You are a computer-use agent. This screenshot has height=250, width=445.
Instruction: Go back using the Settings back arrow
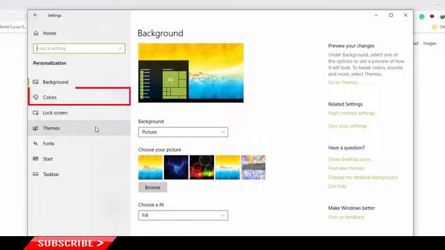tap(35, 15)
